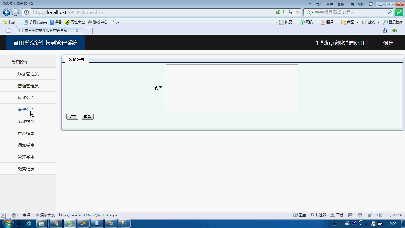405x228 pixels.
Task: Open the 收藏 menu in title bar
Action: 340,4
